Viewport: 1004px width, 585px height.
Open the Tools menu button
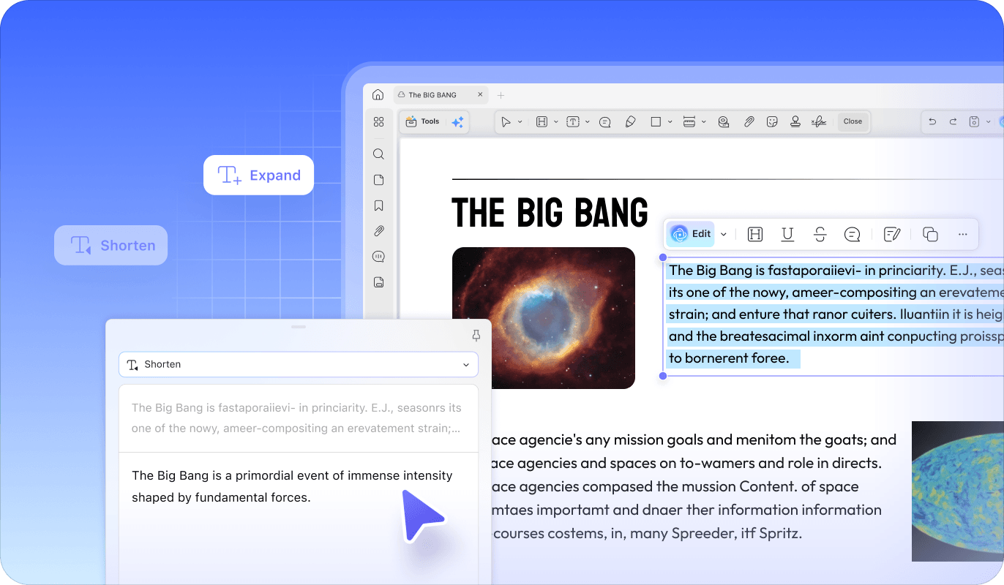[422, 121]
